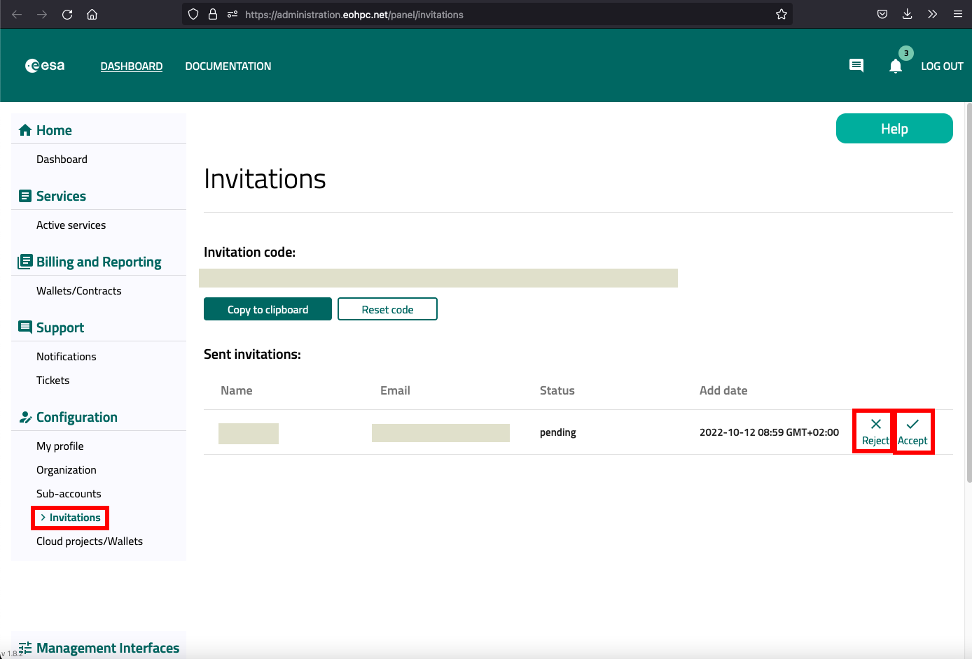Image resolution: width=972 pixels, height=659 pixels.
Task: Click the site security padlock icon
Action: (x=213, y=14)
